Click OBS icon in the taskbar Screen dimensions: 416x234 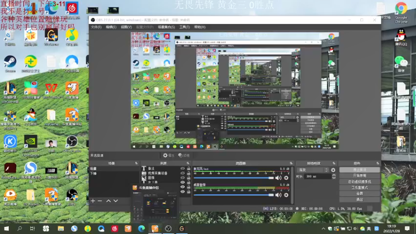pyautogui.click(x=168, y=228)
